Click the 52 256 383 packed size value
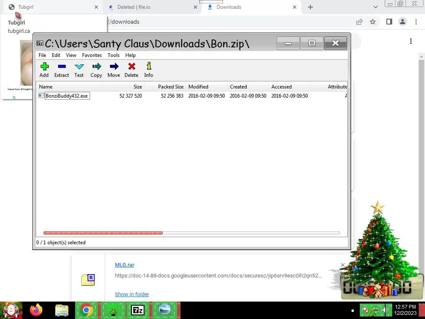Image resolution: width=425 pixels, height=319 pixels. click(x=172, y=96)
